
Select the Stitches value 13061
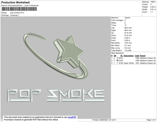tap(153, 2)
